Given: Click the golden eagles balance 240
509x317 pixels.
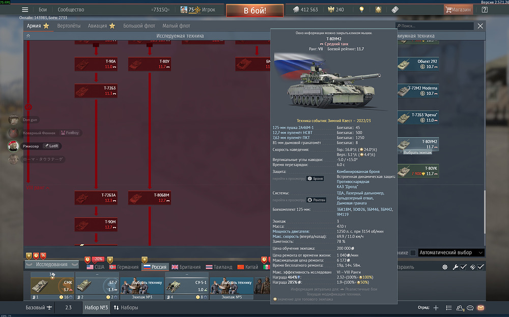Looking at the screenshot, I should [x=335, y=10].
